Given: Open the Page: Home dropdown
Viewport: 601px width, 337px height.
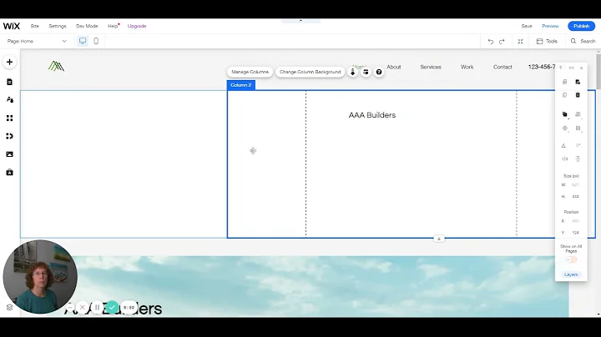Looking at the screenshot, I should (37, 41).
